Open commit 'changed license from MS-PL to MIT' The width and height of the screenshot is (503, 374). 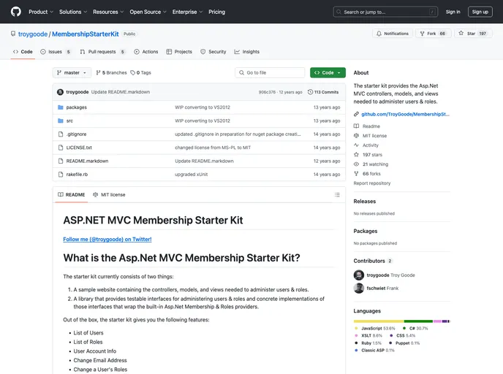(x=213, y=148)
